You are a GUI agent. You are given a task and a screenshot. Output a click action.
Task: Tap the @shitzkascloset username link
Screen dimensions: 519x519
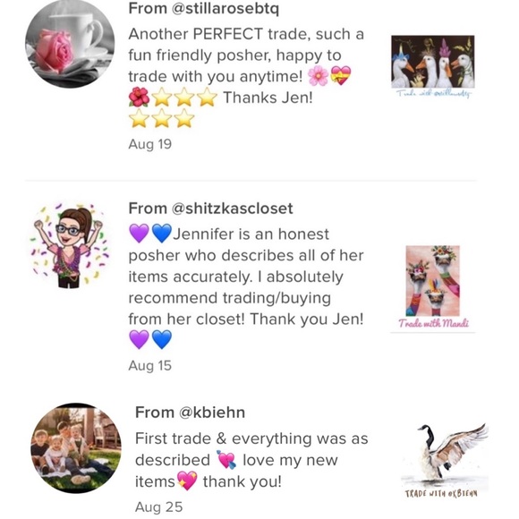pyautogui.click(x=233, y=208)
